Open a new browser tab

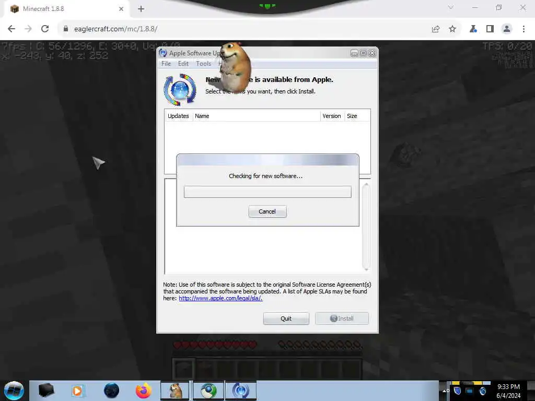coord(141,9)
